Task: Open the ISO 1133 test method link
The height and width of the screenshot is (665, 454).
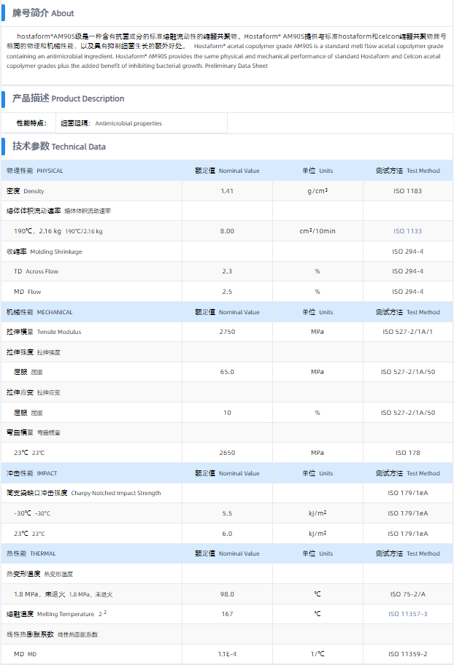Action: [407, 231]
